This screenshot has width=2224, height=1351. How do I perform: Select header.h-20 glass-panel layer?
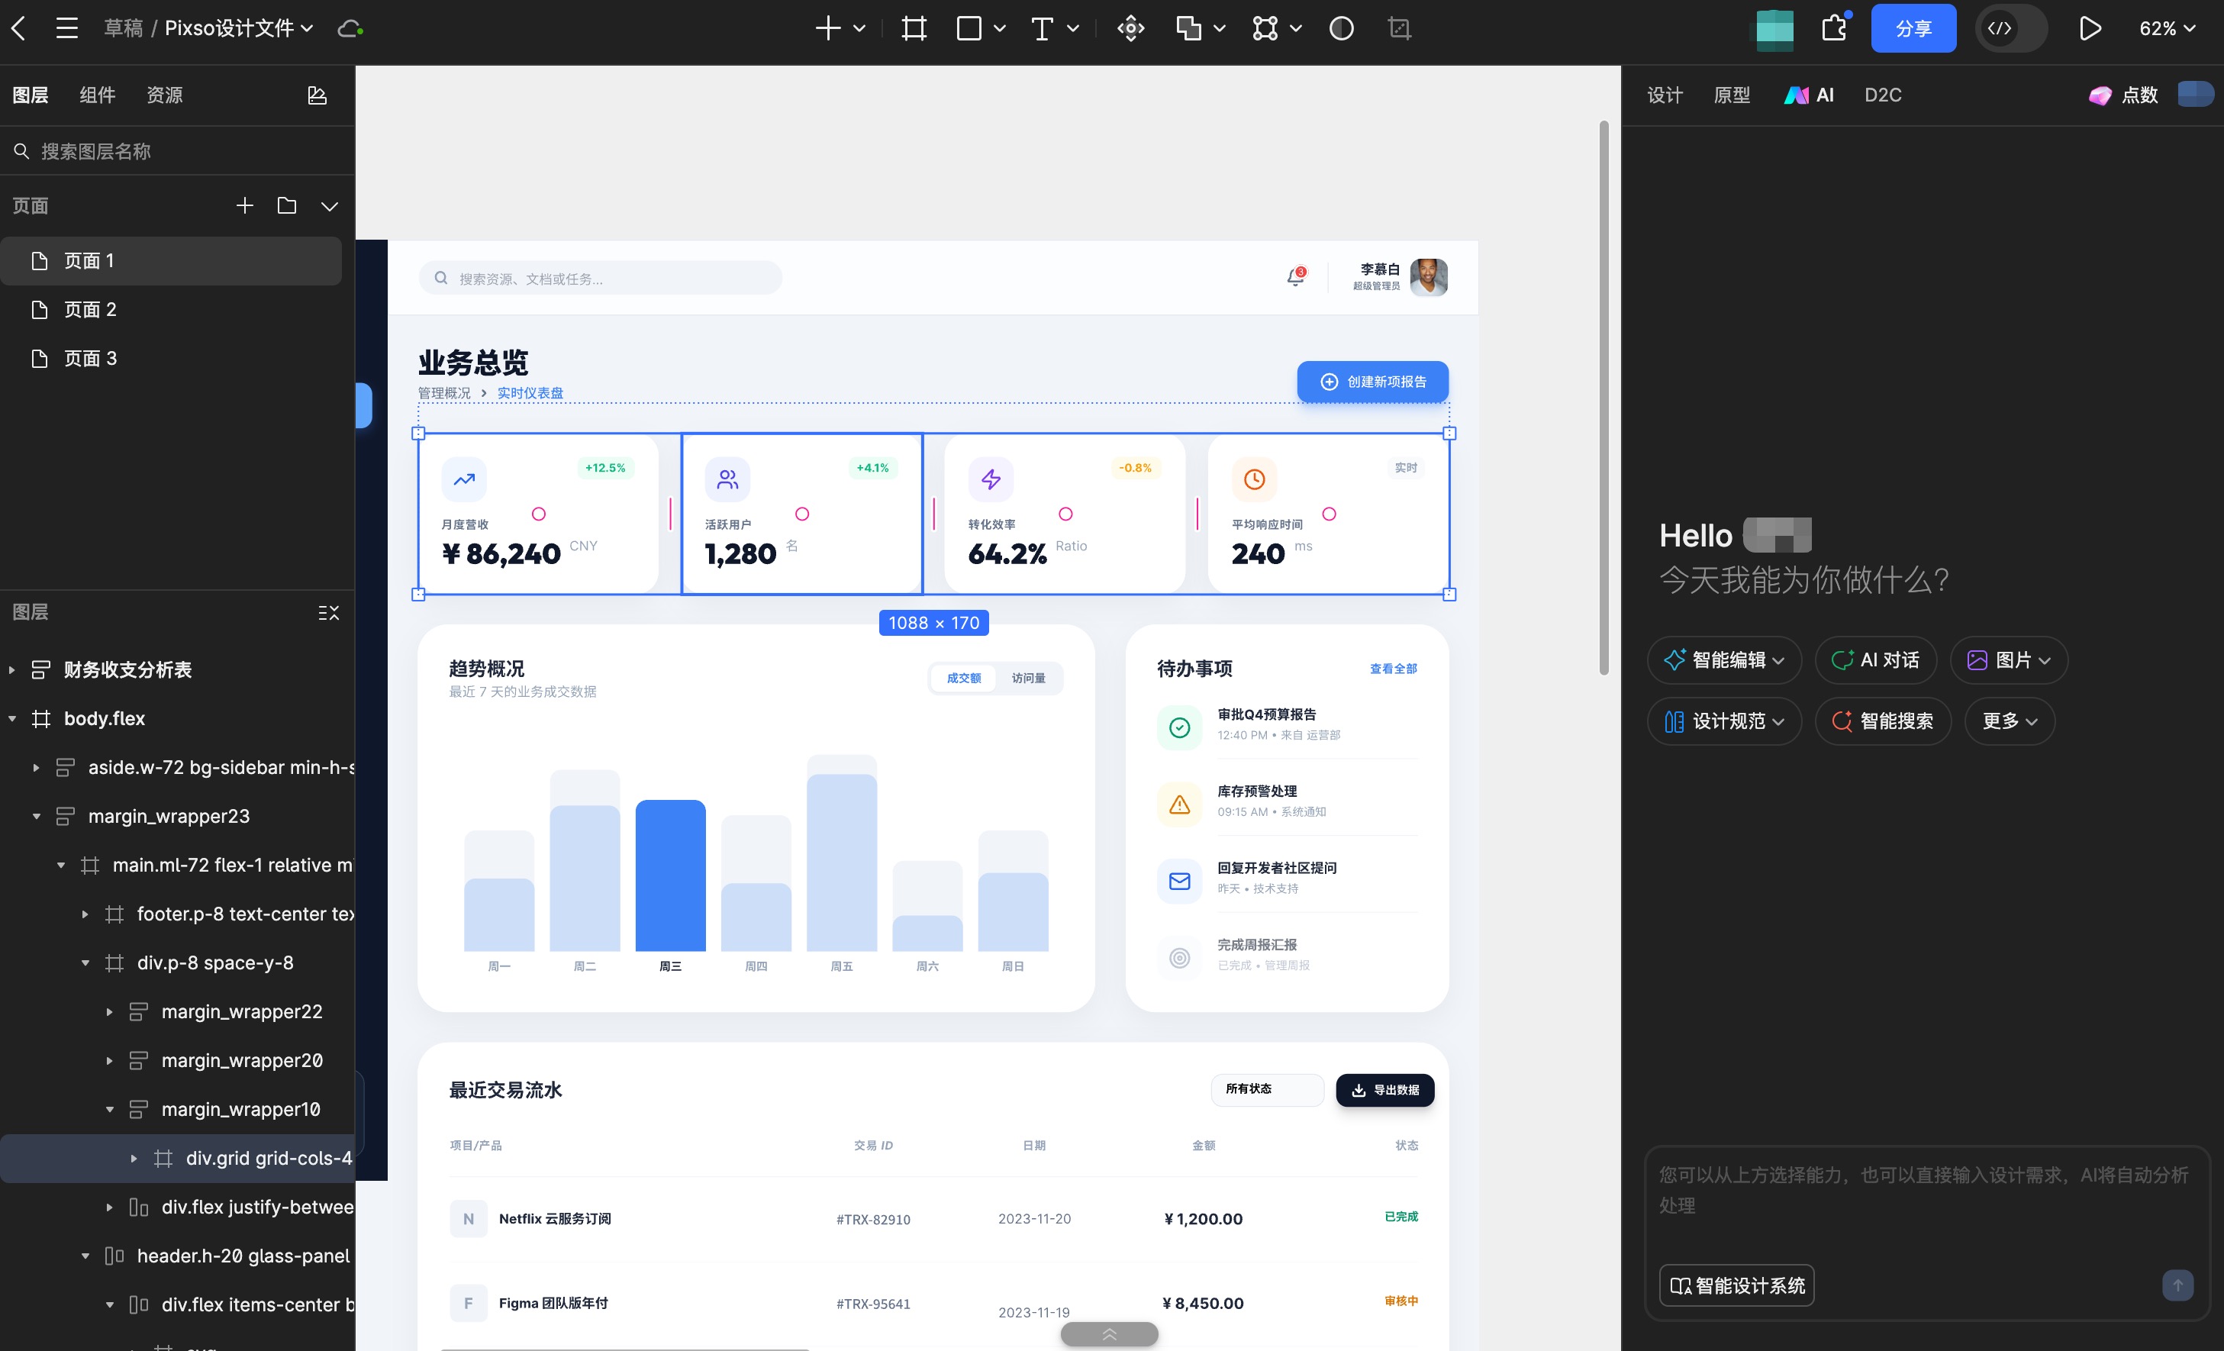coord(178,1256)
